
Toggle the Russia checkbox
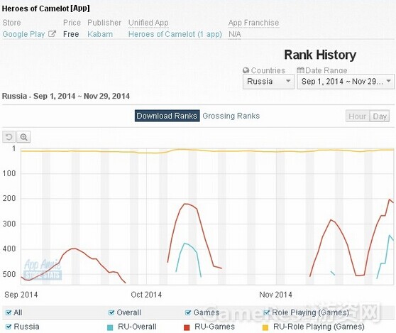(x=9, y=327)
